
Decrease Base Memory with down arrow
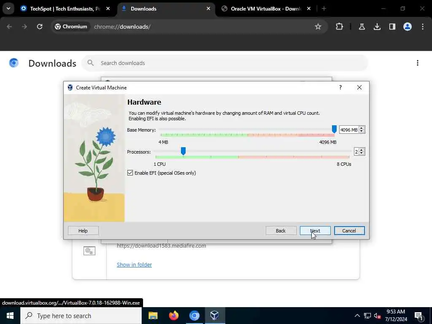tap(362, 132)
